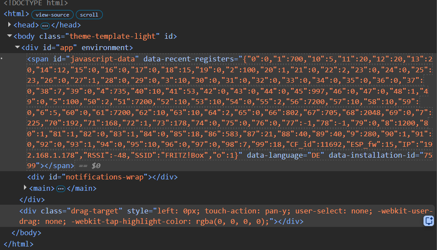Click the three-dot actions marker left of span
The image size is (437, 250).
[2, 58]
